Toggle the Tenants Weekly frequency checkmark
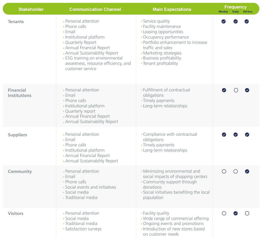 tap(224, 22)
